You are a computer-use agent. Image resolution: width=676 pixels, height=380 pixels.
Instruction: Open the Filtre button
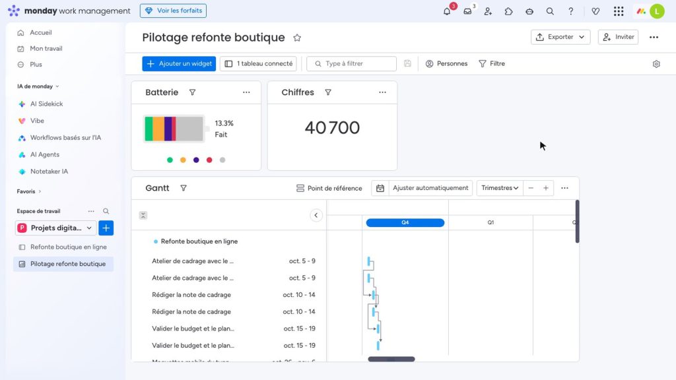coord(491,64)
